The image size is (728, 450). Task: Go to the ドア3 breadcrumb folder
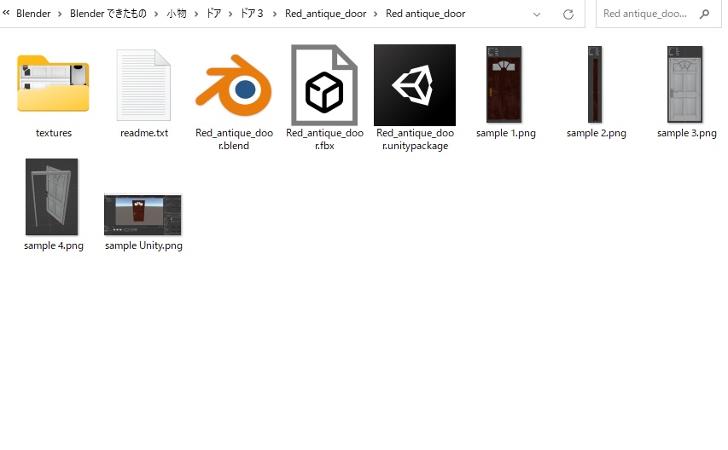coord(252,14)
